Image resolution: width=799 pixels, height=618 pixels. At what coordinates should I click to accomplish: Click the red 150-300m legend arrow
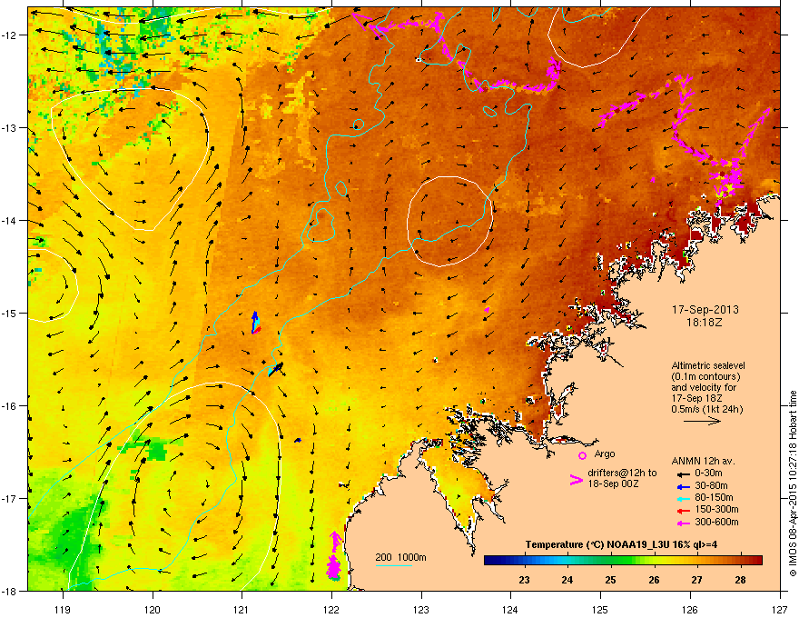(x=684, y=510)
